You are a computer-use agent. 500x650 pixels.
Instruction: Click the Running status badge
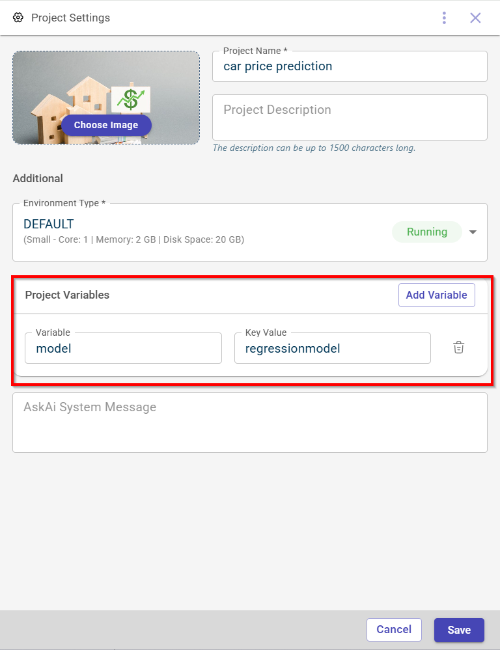pyautogui.click(x=426, y=232)
